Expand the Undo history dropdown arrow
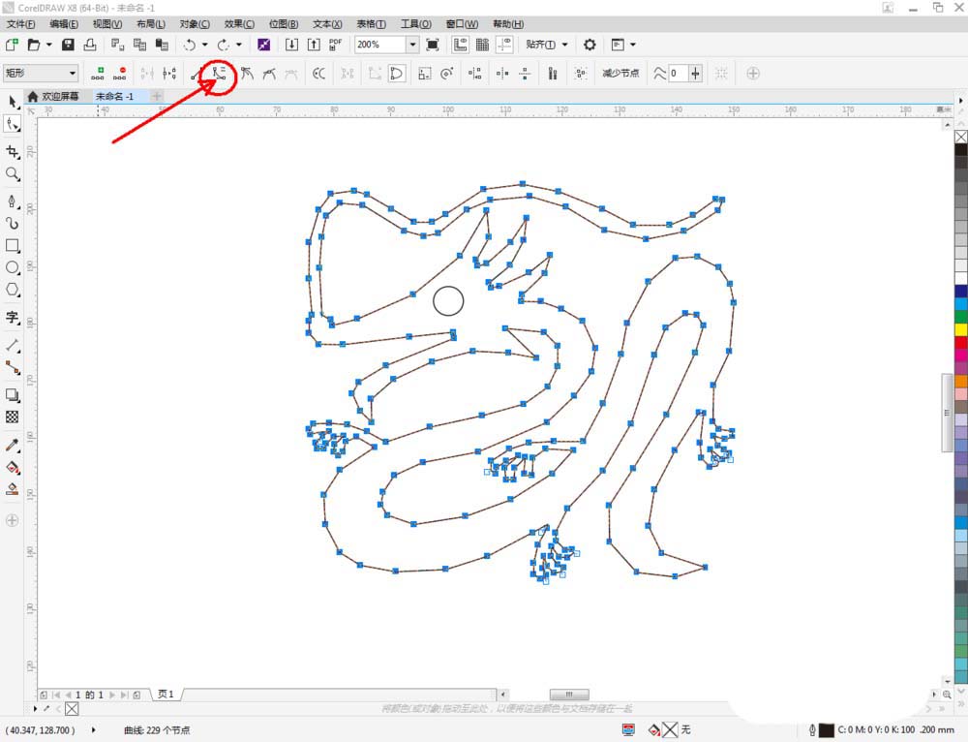The height and width of the screenshot is (742, 968). [204, 45]
